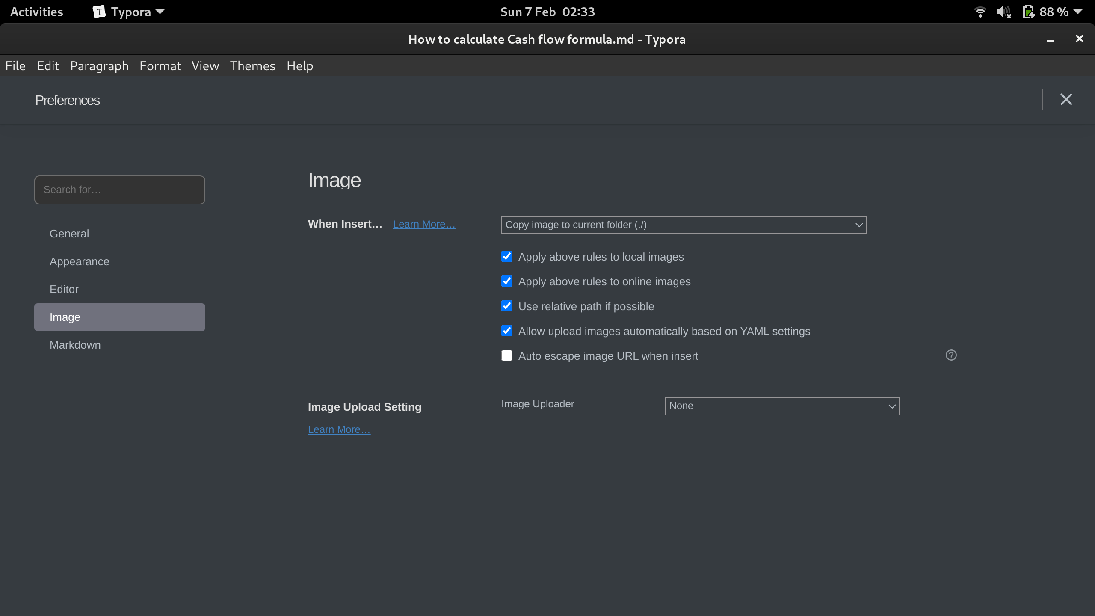Open the system status menu arrow
The image size is (1095, 616).
pyautogui.click(x=1078, y=12)
